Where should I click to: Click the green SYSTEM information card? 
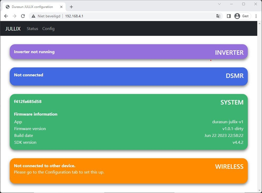tap(128, 122)
